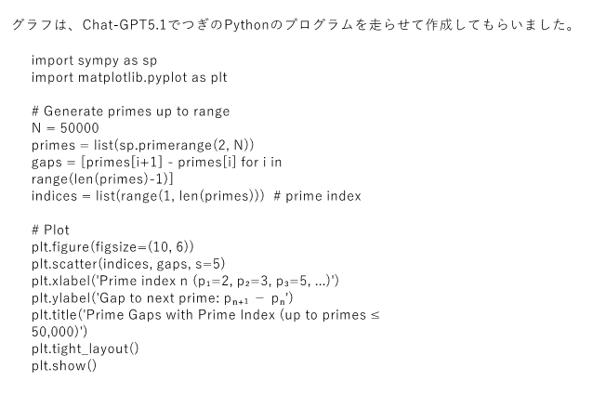Select the 'import matplotlib.pyplot as plt' line
Screen dimensions: 606x395
(129, 77)
